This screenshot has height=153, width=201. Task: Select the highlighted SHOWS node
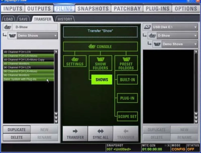tap(102, 80)
